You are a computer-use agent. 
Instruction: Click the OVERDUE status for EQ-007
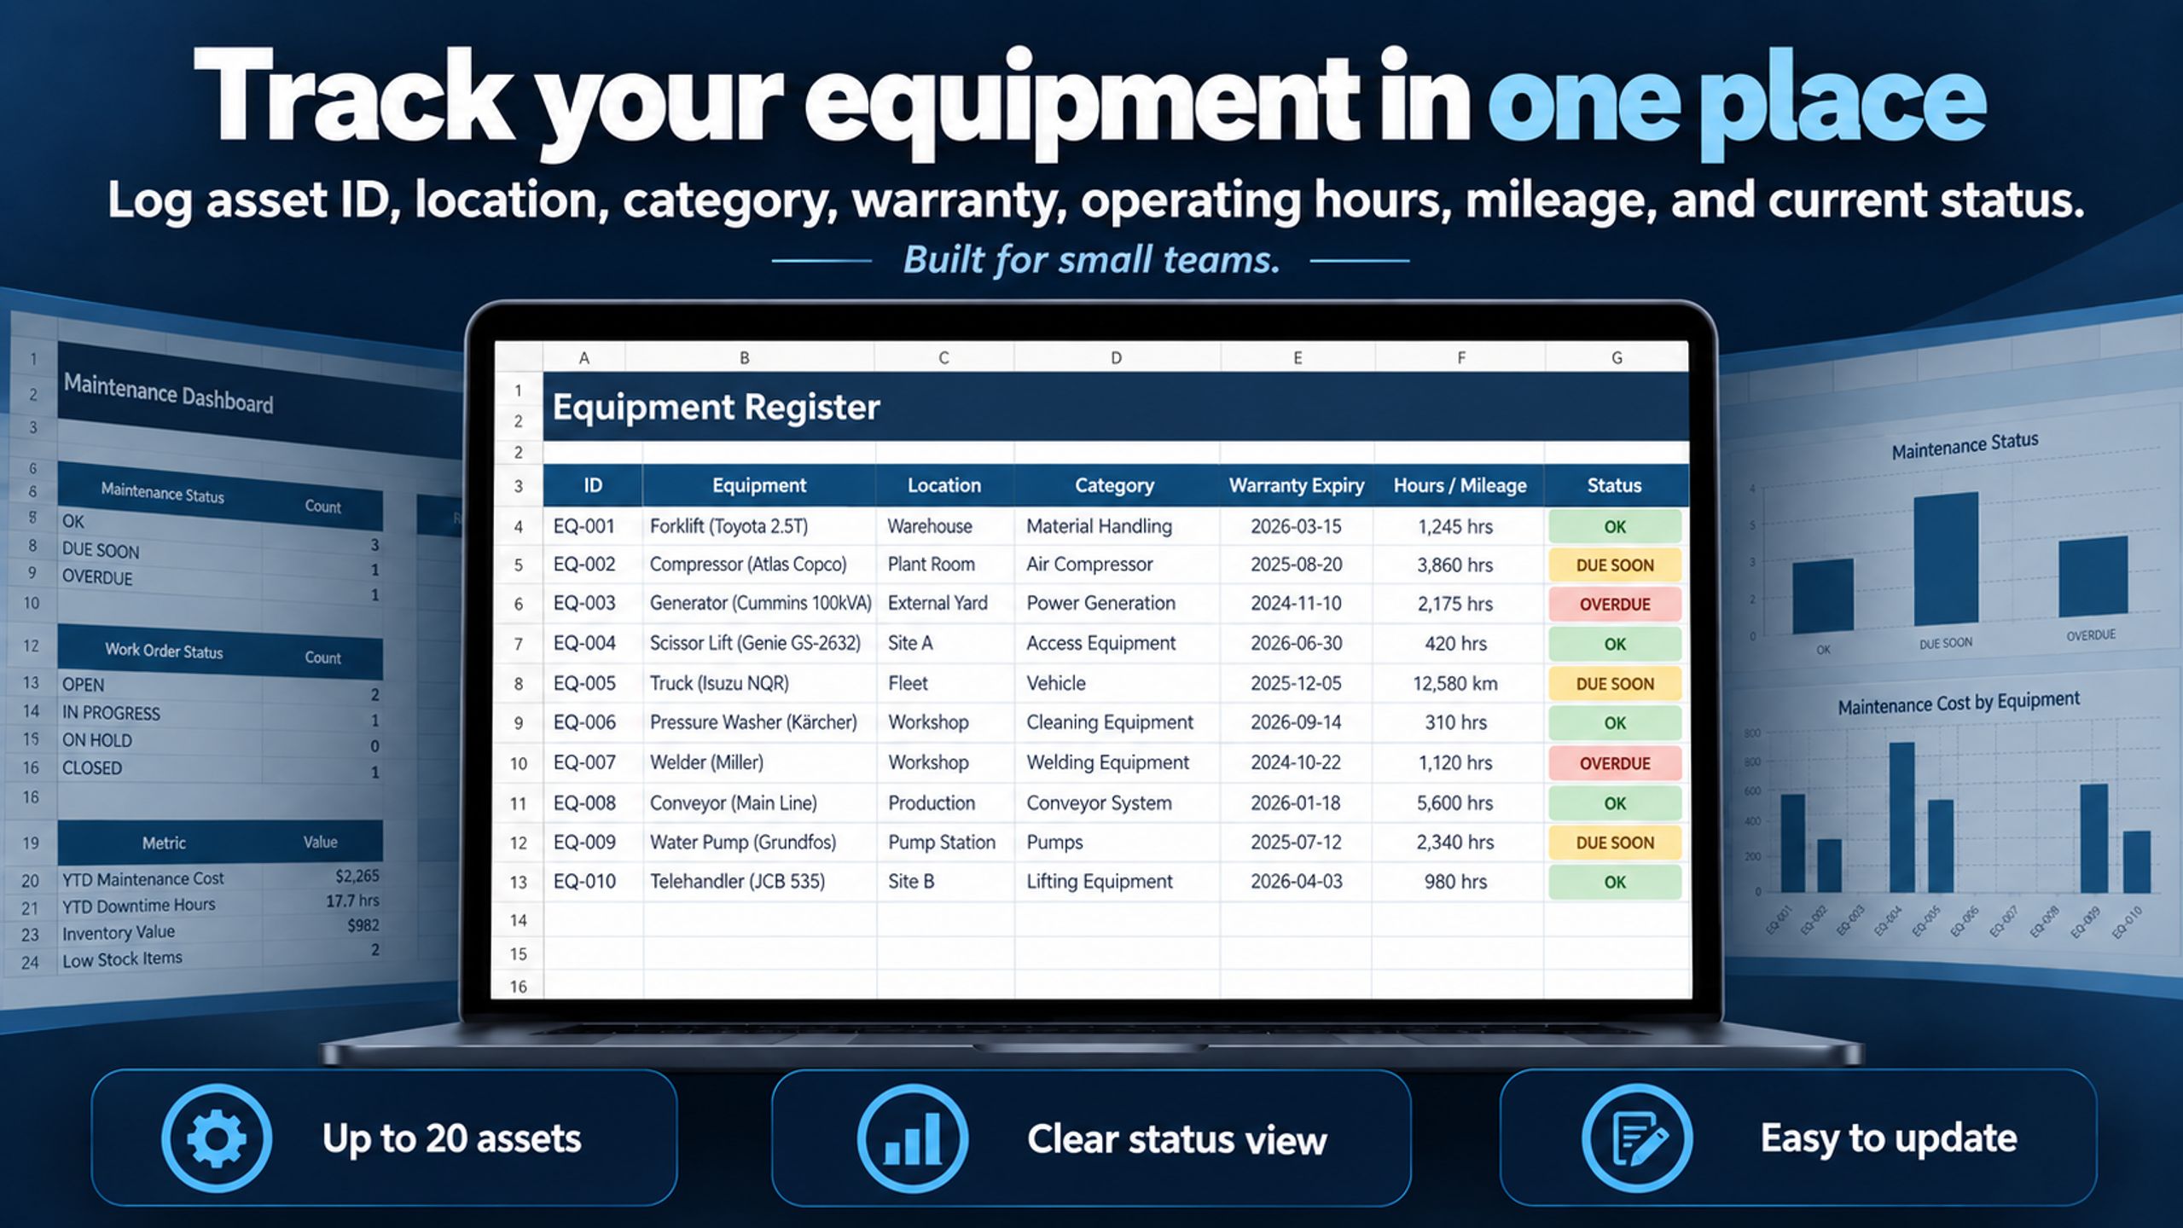coord(1615,763)
